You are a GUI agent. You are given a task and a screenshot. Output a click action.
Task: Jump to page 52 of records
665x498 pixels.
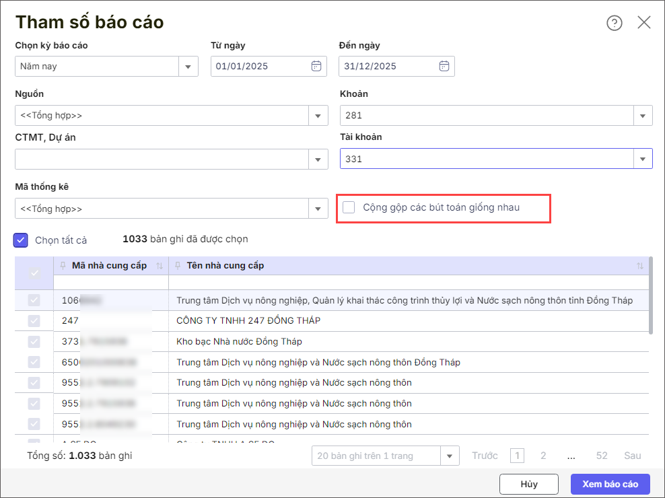(x=601, y=456)
